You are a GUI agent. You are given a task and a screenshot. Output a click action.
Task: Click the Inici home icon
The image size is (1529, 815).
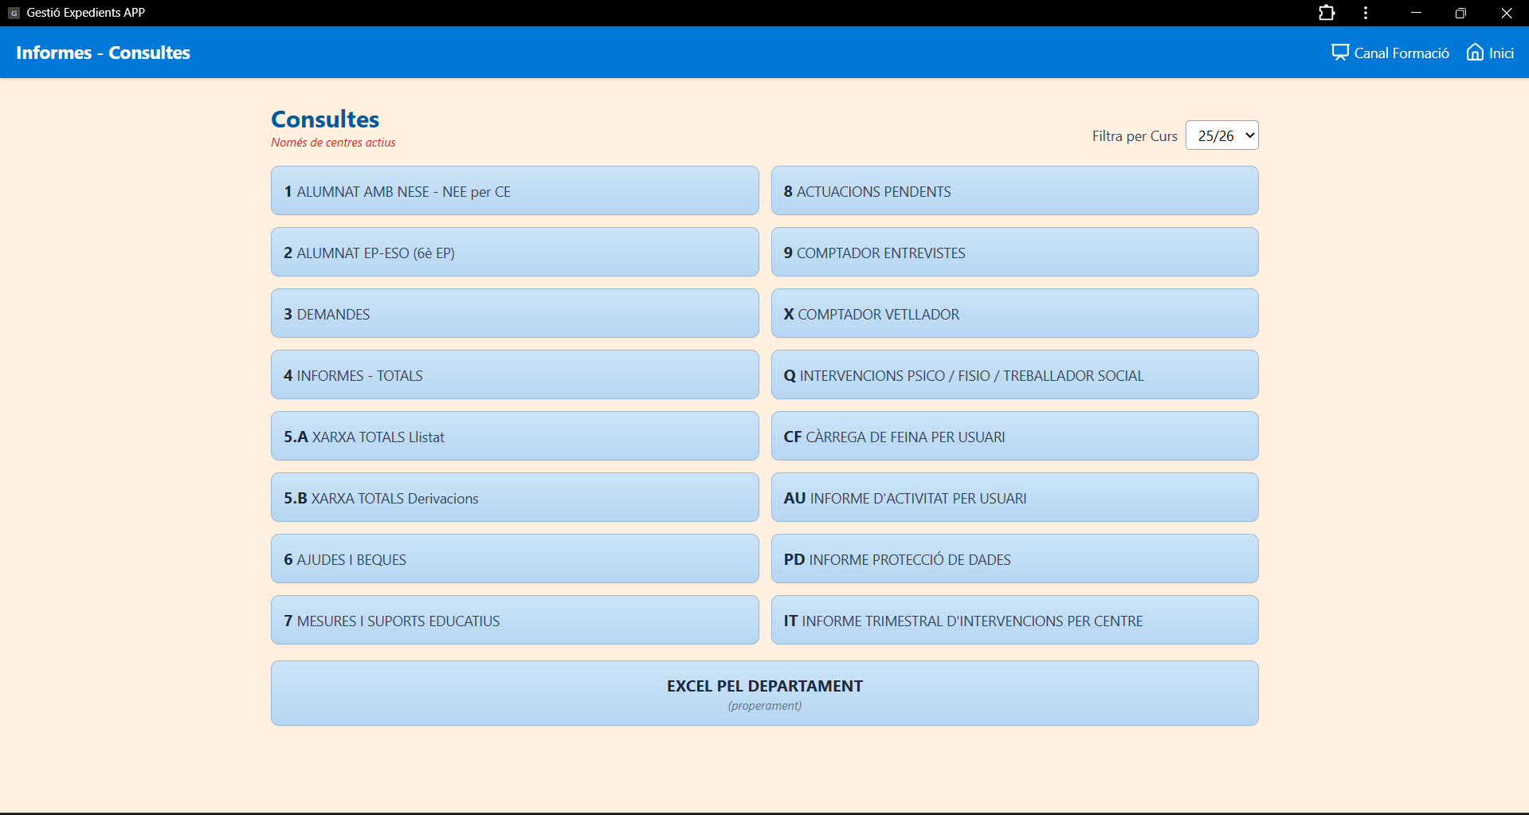pos(1476,52)
